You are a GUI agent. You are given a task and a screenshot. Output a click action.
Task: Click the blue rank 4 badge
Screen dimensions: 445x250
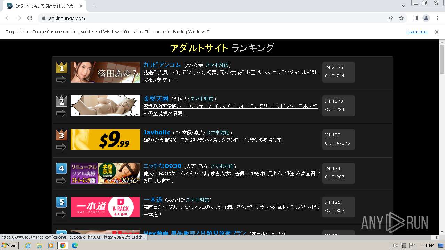[x=62, y=168]
